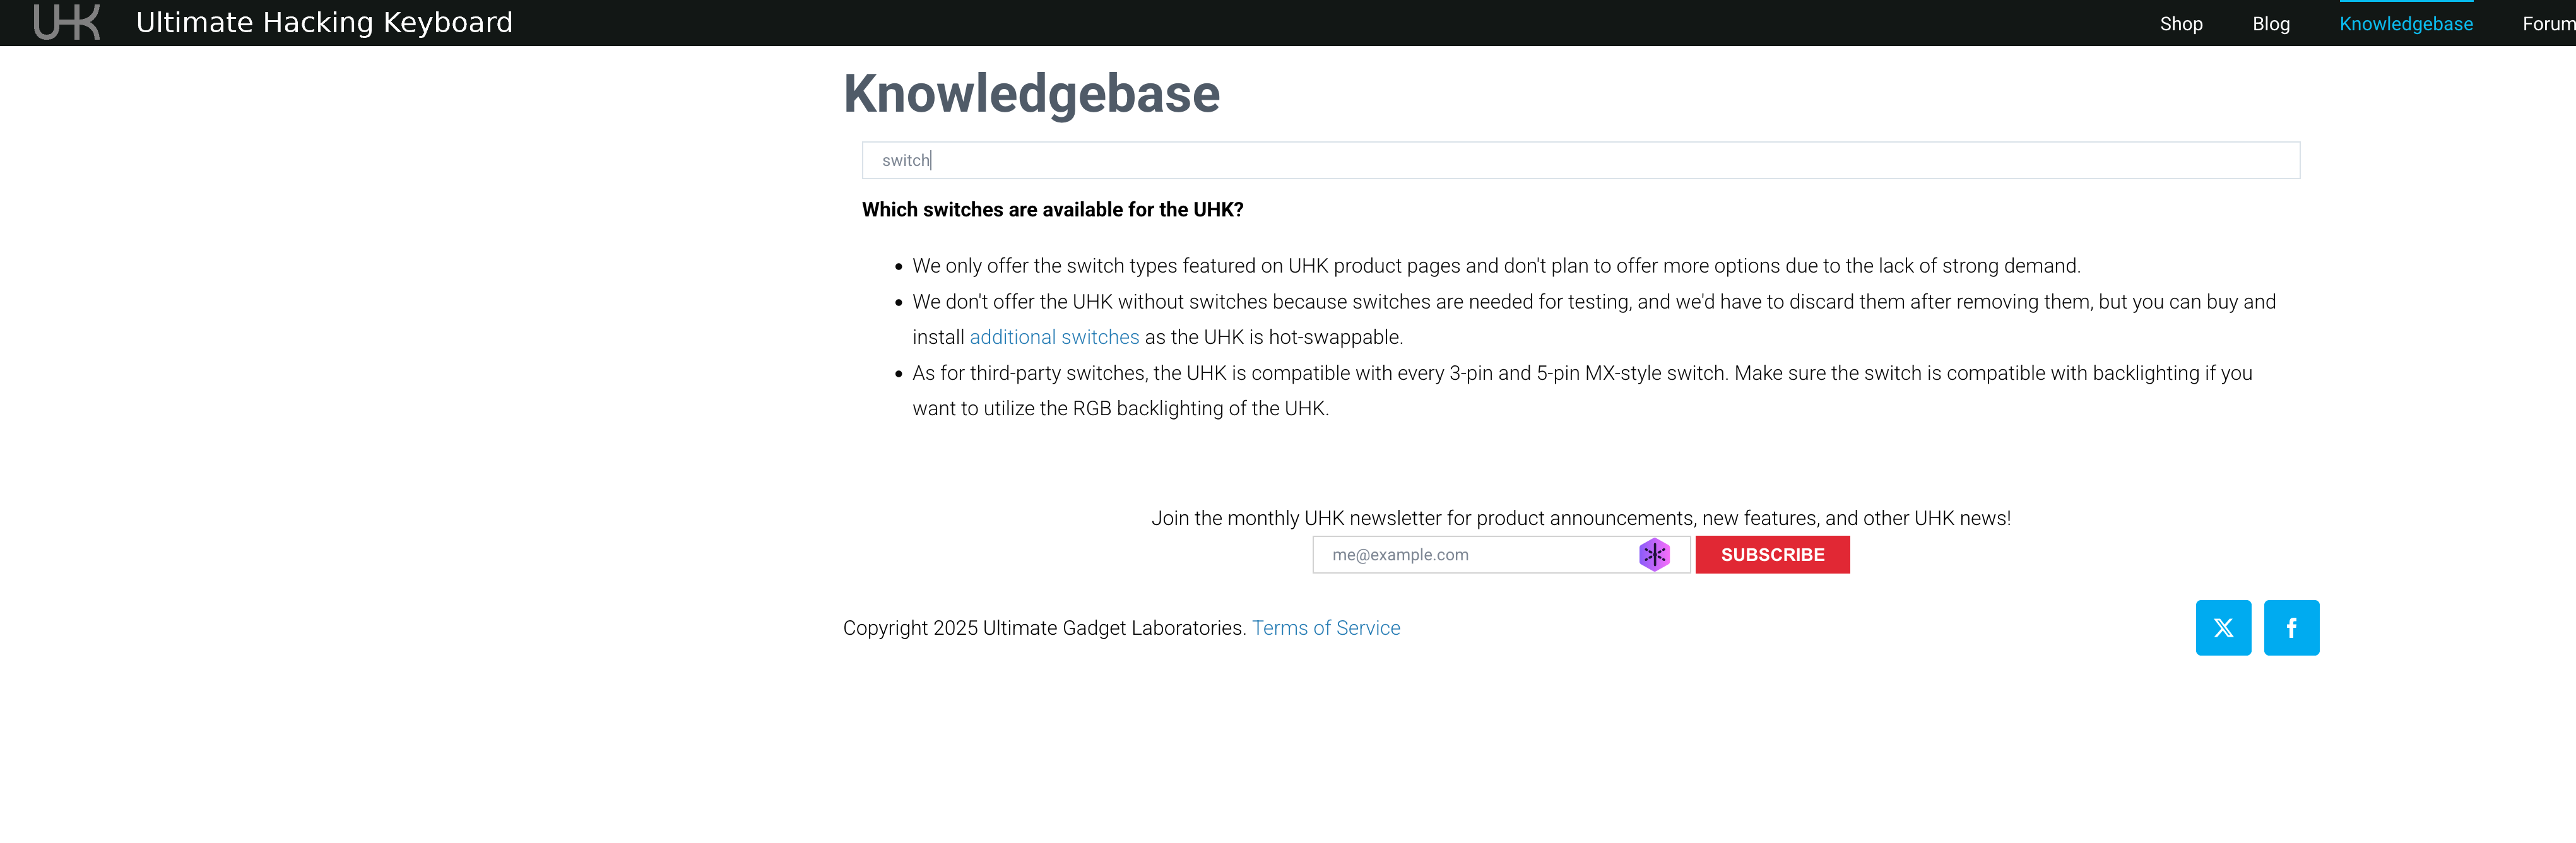Open the Blog section
The height and width of the screenshot is (843, 2576).
[2270, 24]
